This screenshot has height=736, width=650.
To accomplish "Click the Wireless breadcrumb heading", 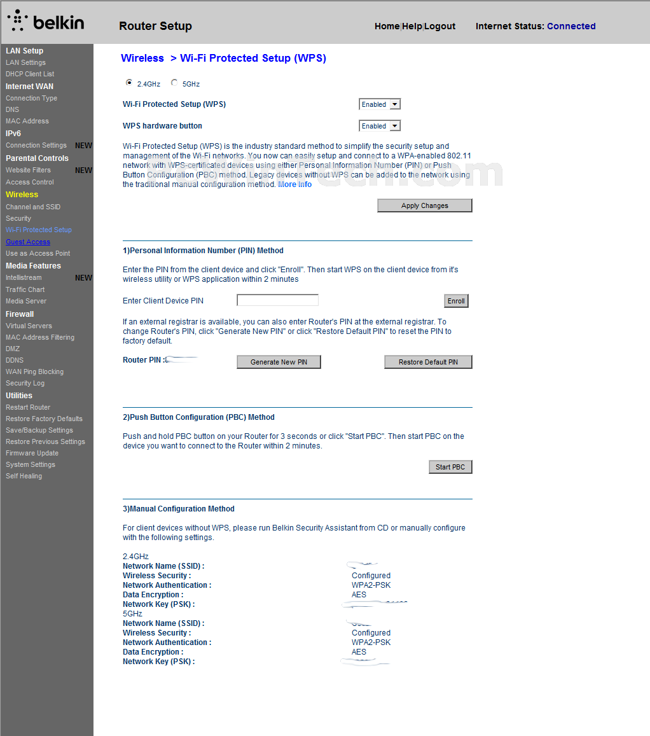I will click(x=142, y=58).
